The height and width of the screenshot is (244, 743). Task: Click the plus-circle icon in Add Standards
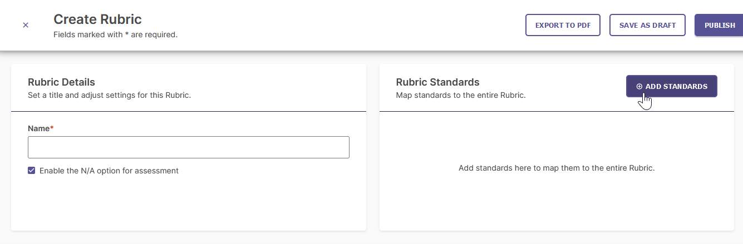[x=639, y=87]
